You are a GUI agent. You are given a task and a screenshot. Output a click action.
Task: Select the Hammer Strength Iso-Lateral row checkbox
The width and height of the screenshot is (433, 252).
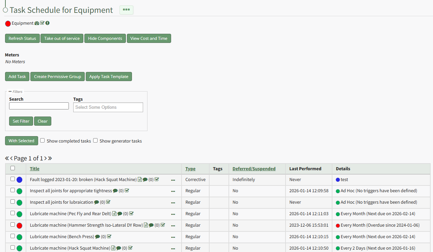[12, 225]
